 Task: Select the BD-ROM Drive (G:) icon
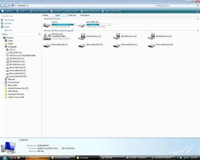(116, 36)
